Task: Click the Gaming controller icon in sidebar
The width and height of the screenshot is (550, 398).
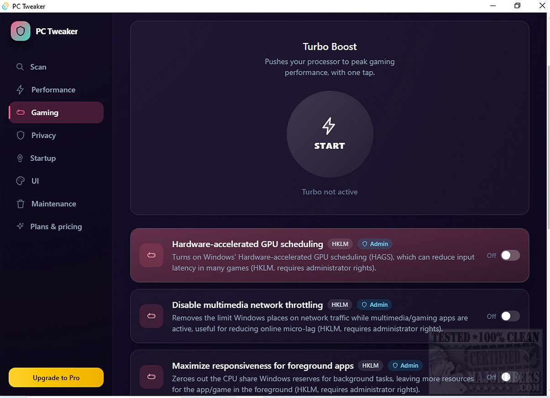Action: click(21, 112)
